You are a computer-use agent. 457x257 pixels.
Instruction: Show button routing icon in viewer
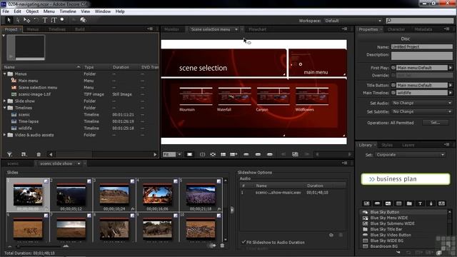pyautogui.click(x=213, y=154)
